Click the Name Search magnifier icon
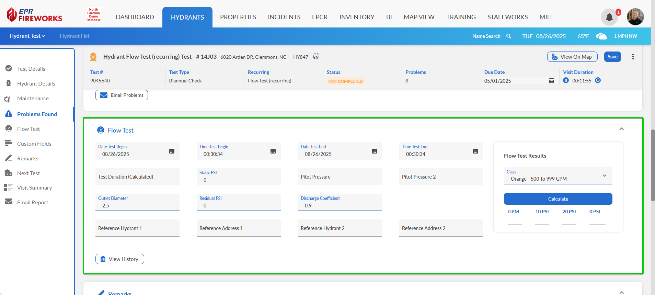Viewport: 655px width, 295px height. (509, 36)
